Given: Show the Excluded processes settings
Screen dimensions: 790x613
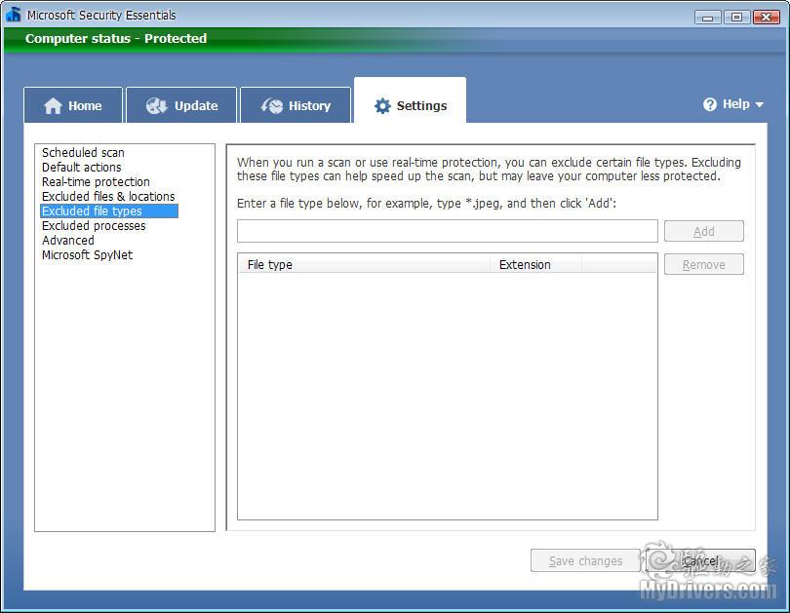Looking at the screenshot, I should tap(94, 226).
